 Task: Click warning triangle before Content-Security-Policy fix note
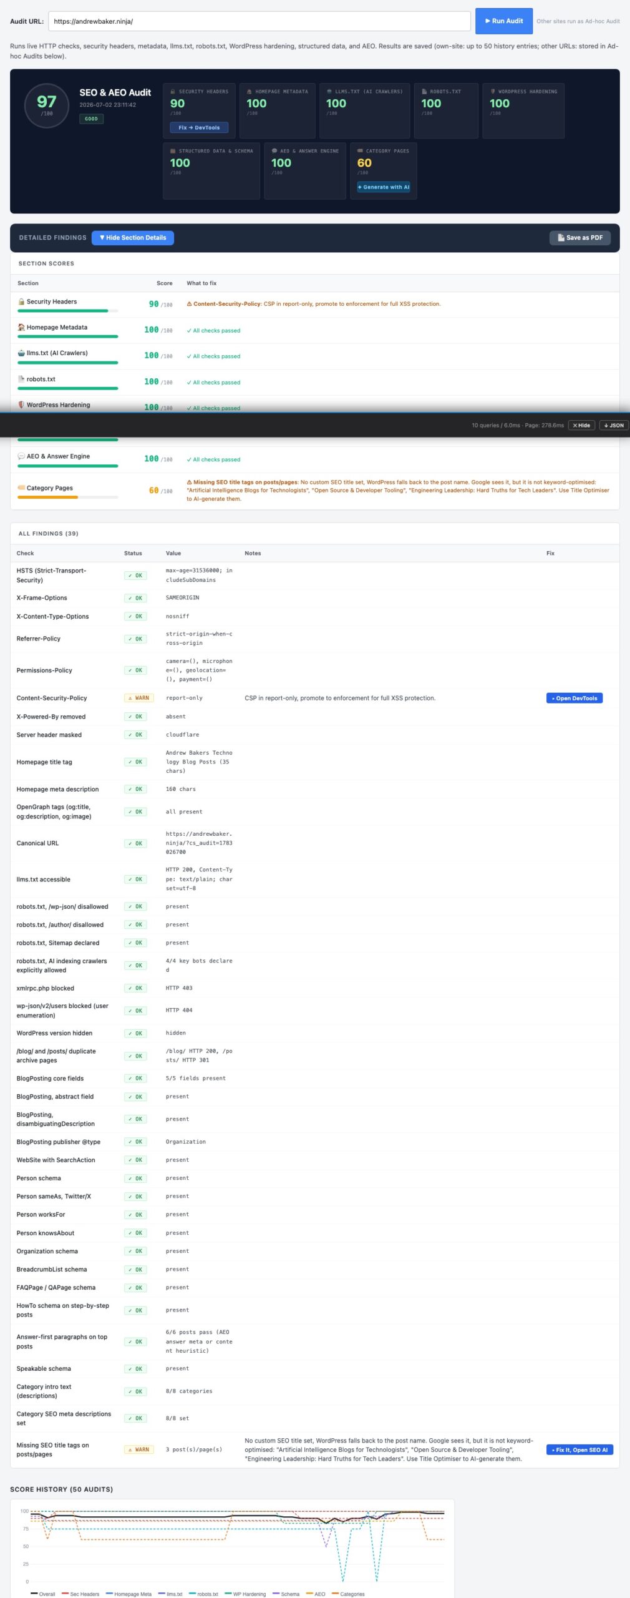coord(189,304)
